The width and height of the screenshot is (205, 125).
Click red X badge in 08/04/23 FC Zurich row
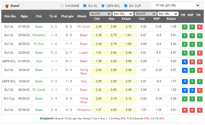click(200, 90)
